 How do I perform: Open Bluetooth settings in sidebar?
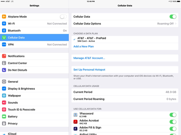pyautogui.click(x=35, y=31)
